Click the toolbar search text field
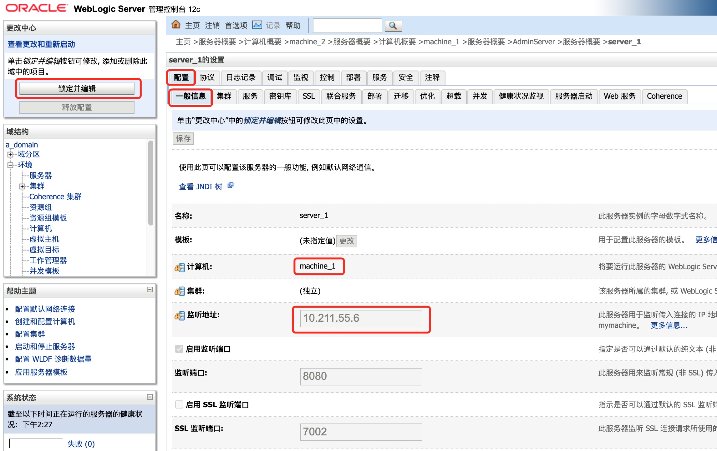Viewport: 717px width, 451px height. [347, 26]
